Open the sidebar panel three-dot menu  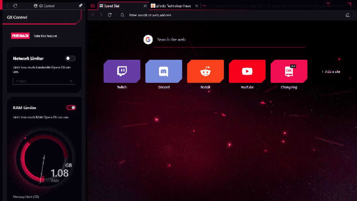[7, 6]
